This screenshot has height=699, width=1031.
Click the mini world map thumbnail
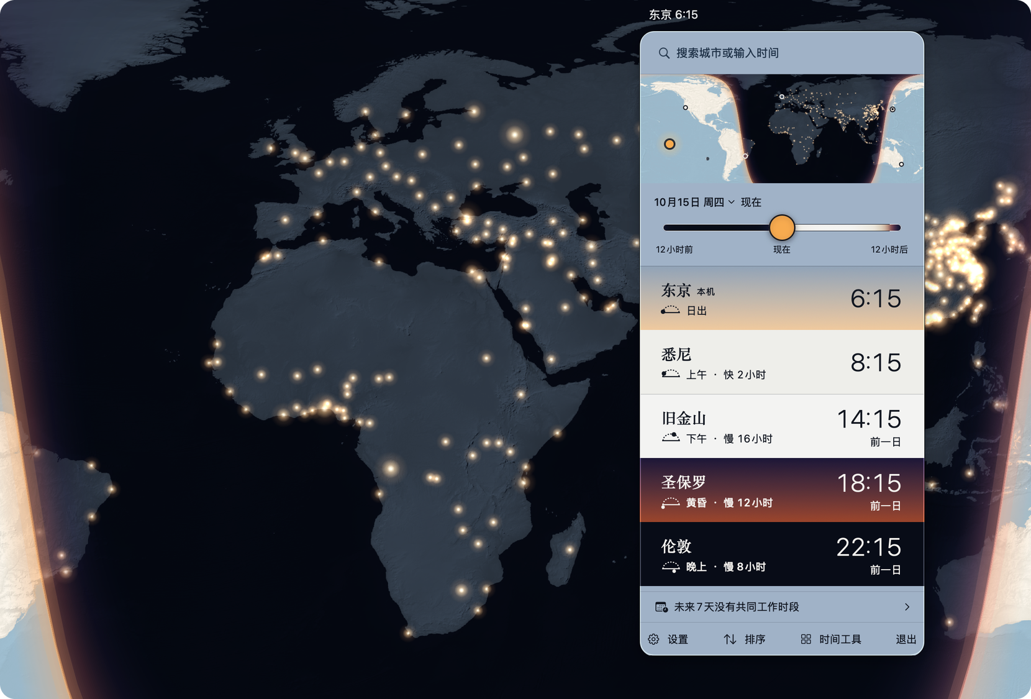(x=782, y=129)
